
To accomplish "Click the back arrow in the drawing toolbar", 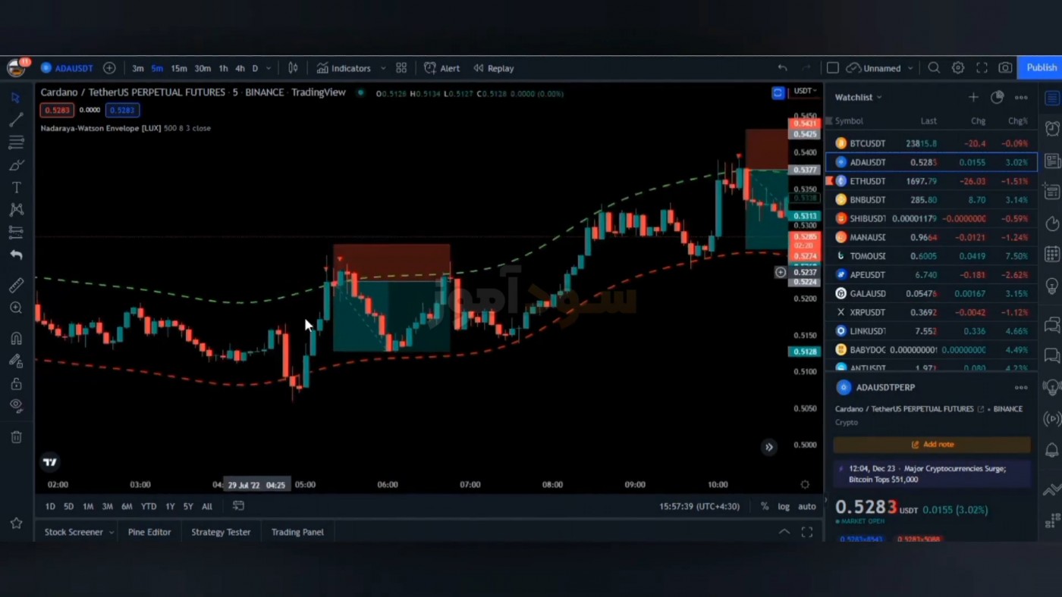I will coord(16,255).
